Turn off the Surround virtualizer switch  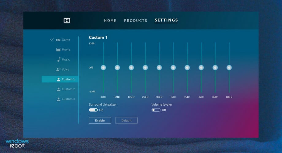(x=93, y=110)
